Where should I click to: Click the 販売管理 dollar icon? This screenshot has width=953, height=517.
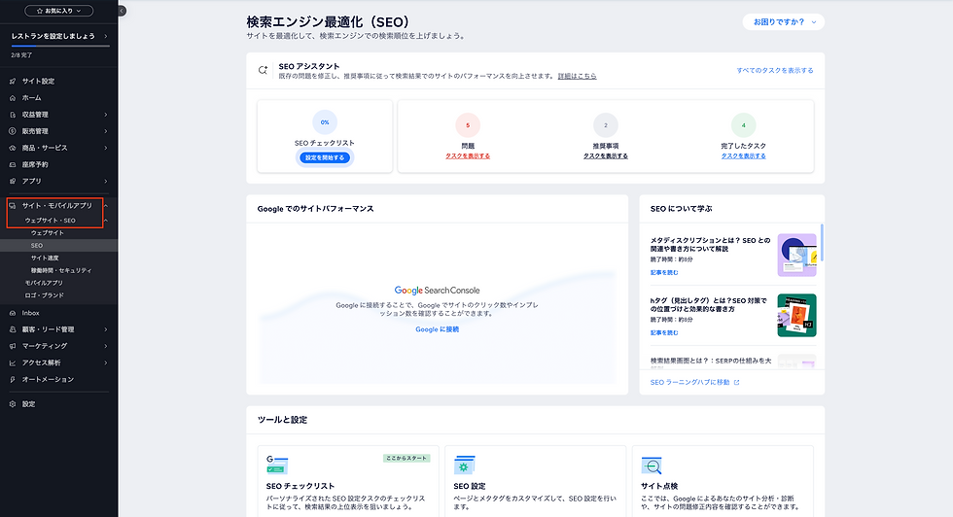pyautogui.click(x=12, y=131)
